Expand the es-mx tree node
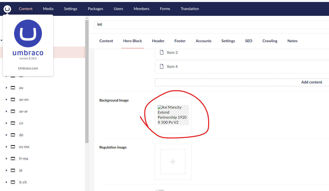 (6, 147)
